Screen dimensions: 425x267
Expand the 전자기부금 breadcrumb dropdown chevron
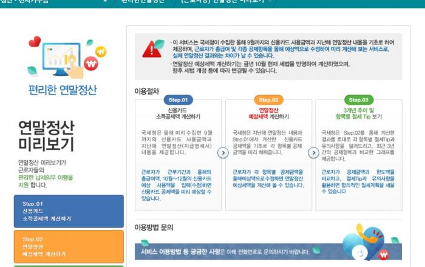[x=104, y=2]
